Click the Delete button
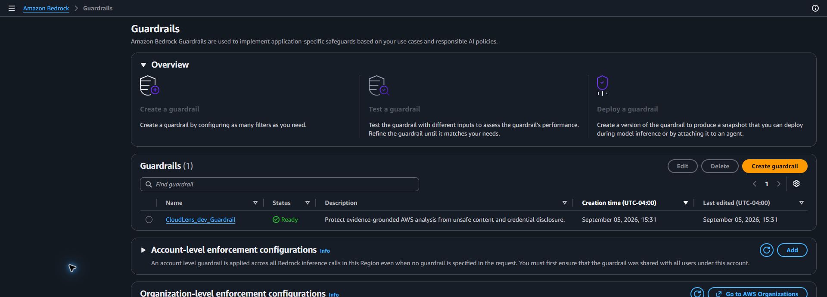The height and width of the screenshot is (297, 827). pos(720,166)
